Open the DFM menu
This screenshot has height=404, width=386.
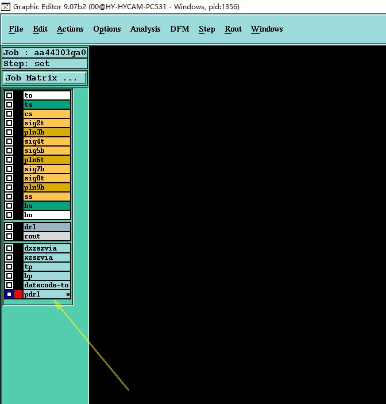click(179, 29)
